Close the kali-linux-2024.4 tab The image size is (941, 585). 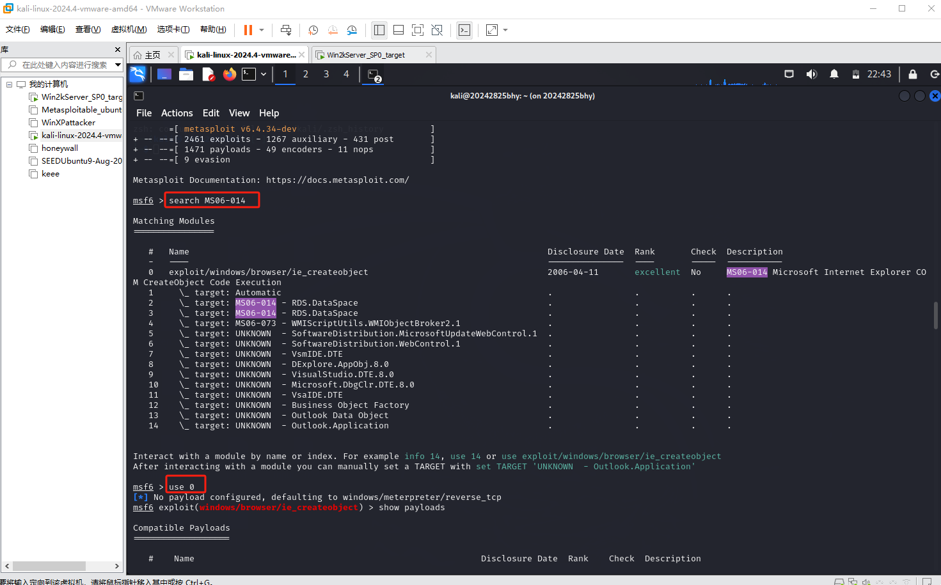click(x=301, y=55)
